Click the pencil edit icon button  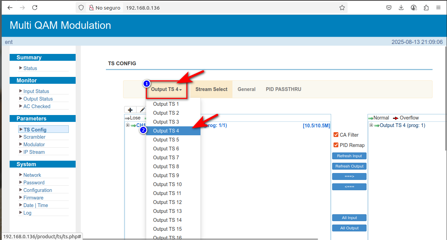pyautogui.click(x=142, y=110)
